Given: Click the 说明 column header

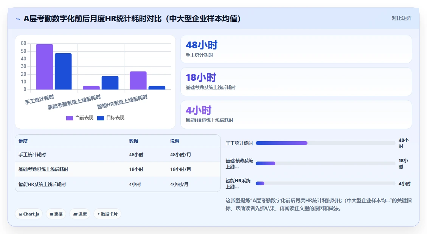Looking at the screenshot, I should 175,141.
